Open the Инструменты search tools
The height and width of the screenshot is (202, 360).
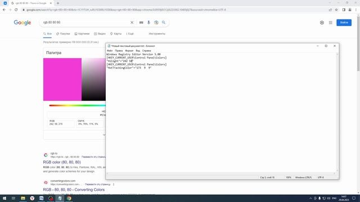157,34
